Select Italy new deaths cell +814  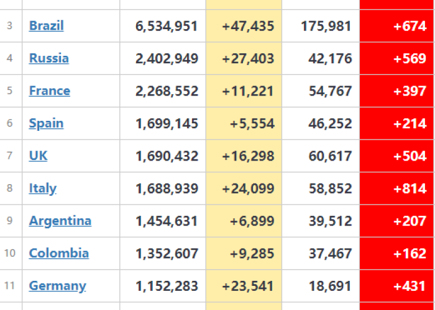pyautogui.click(x=410, y=188)
